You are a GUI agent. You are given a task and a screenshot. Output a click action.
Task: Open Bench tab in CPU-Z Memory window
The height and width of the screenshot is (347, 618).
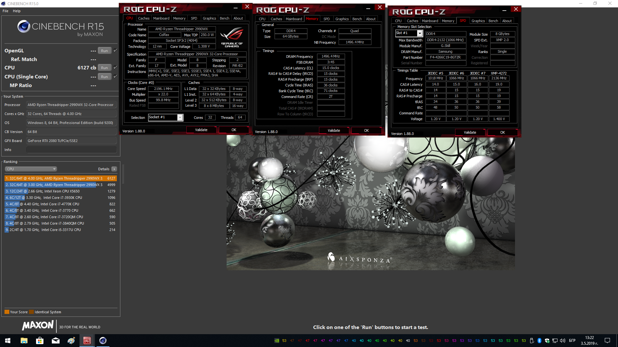click(357, 19)
